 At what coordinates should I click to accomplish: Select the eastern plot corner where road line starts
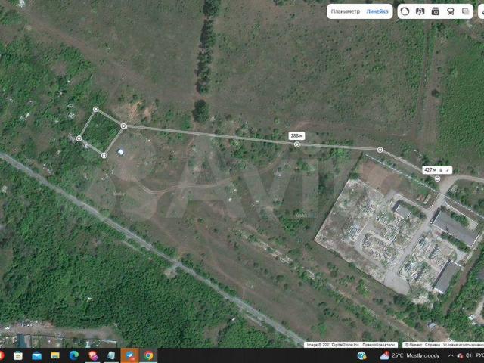click(x=123, y=126)
